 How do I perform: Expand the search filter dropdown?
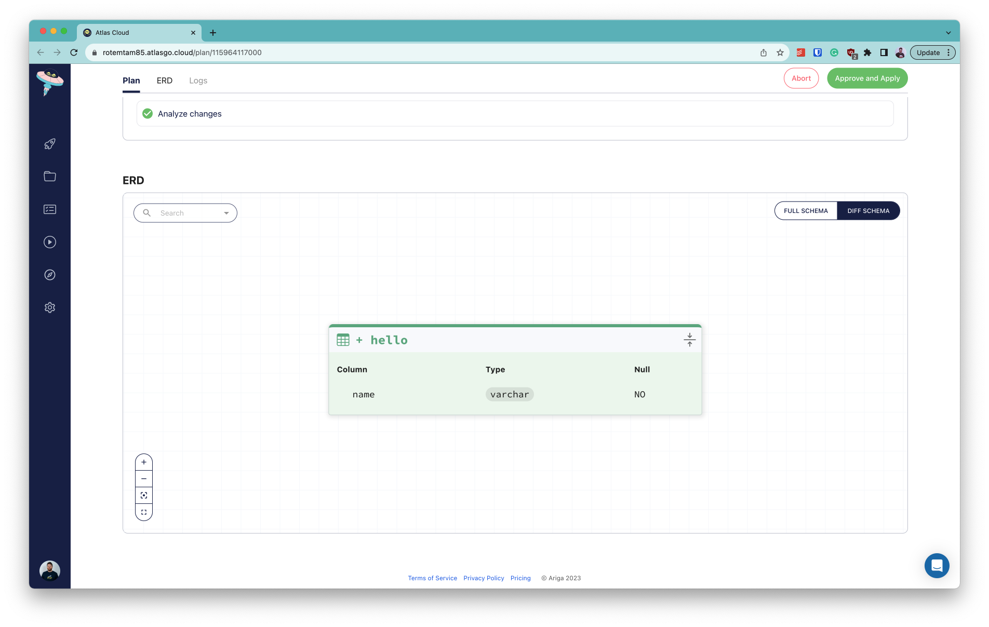point(226,213)
